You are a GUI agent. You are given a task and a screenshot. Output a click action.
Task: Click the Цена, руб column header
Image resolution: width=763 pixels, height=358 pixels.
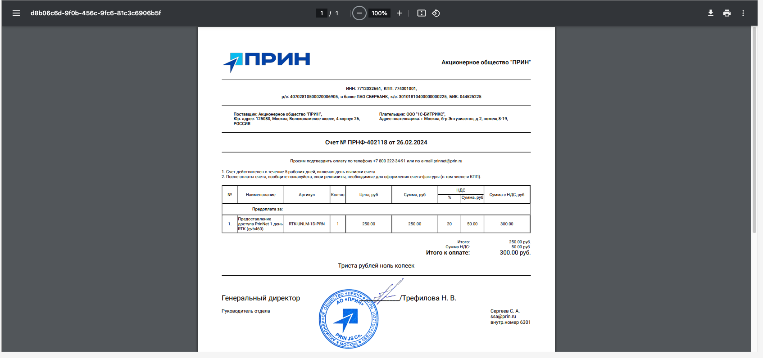coord(369,195)
